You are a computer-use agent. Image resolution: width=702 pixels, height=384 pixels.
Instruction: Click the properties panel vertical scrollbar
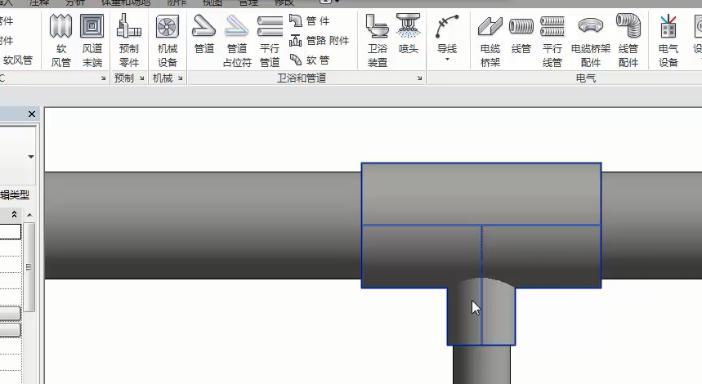[29, 266]
